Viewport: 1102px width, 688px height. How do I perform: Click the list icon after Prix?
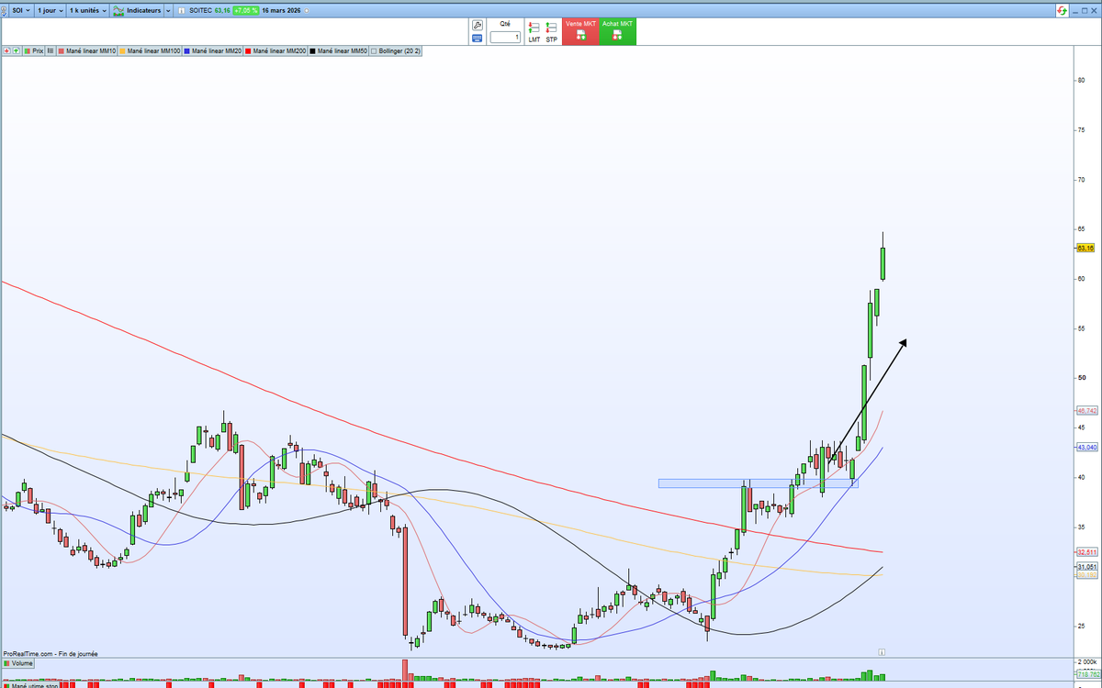click(x=51, y=51)
